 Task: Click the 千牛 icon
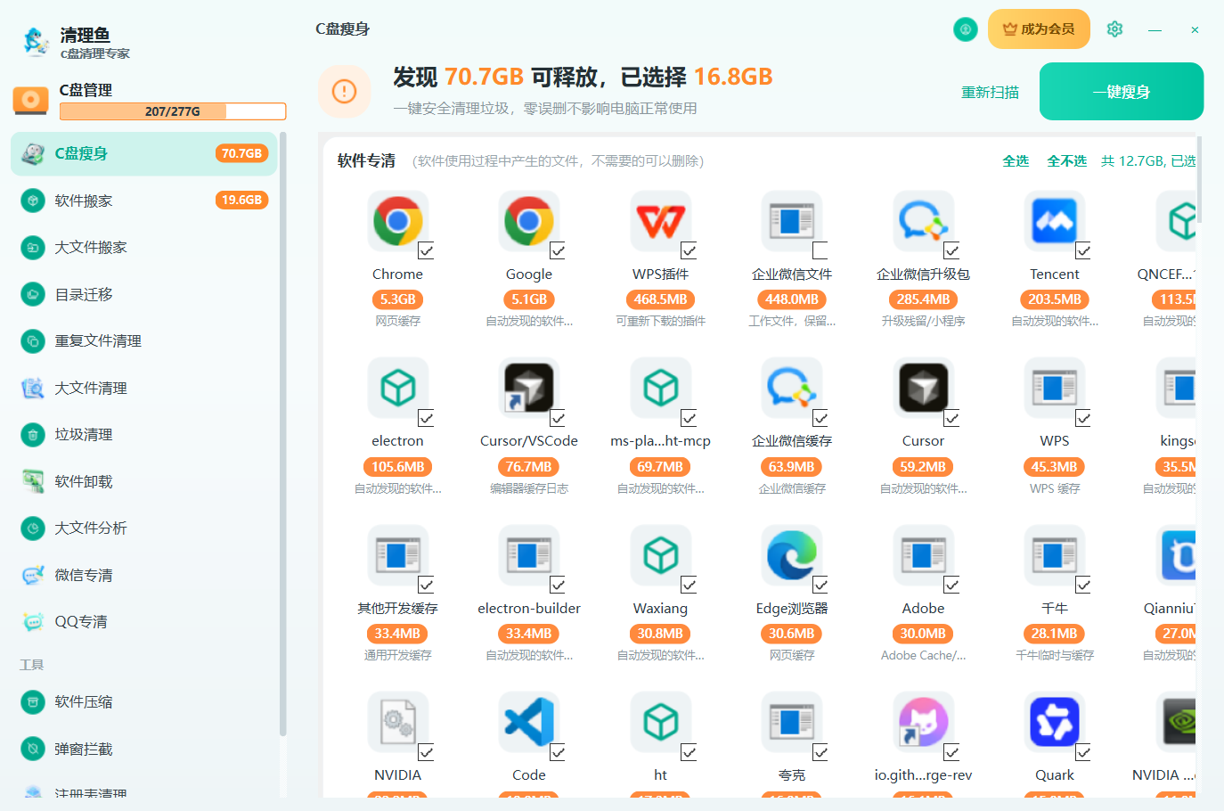coord(1055,555)
